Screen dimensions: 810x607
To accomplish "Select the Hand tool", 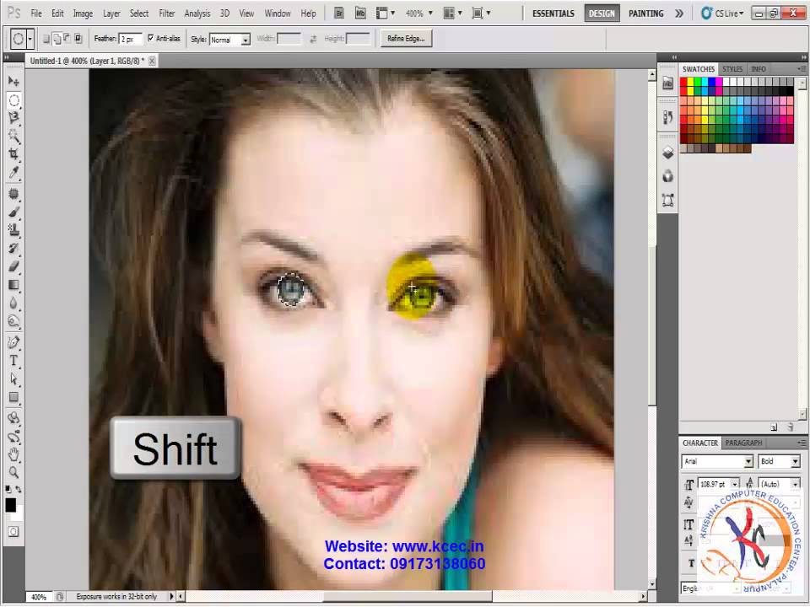I will pos(14,454).
